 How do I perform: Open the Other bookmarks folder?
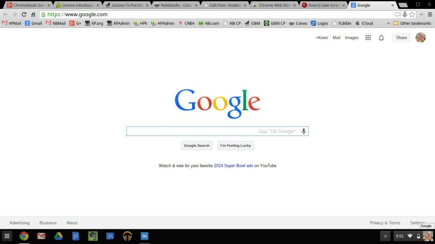click(412, 23)
